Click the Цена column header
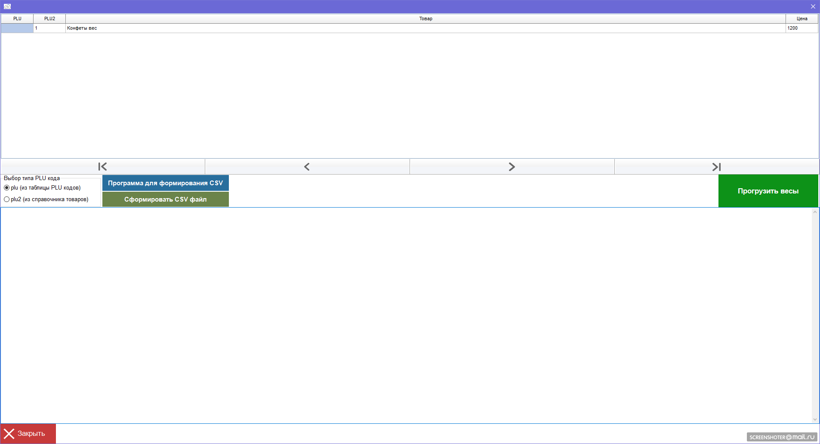820x444 pixels. tap(802, 18)
